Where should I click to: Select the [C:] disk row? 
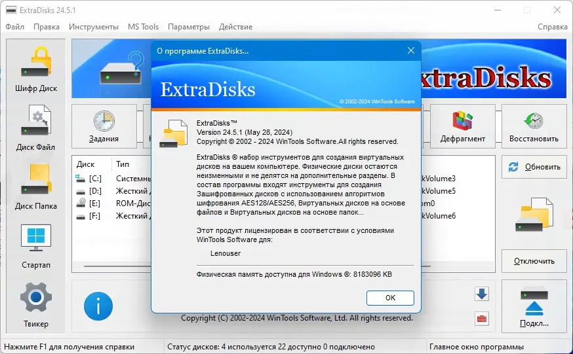pyautogui.click(x=112, y=179)
